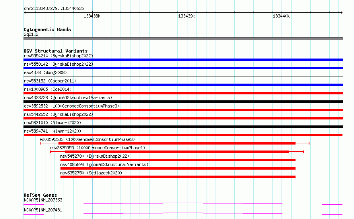354x219 pixels.
Task: Click the left arrow of the ruler
Action: coord(25,13)
